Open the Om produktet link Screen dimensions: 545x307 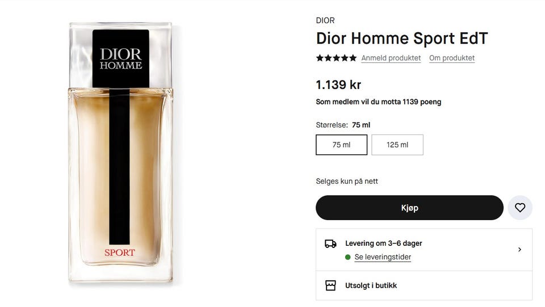452,58
